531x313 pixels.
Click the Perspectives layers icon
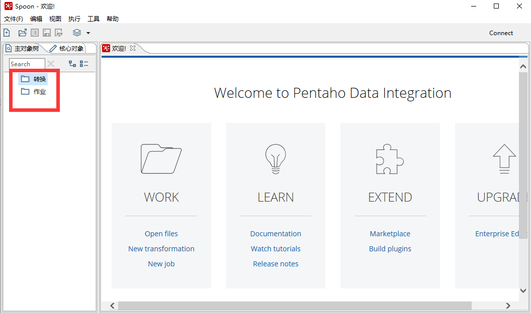tap(77, 33)
